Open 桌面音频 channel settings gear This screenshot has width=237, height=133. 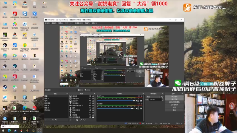click(141, 108)
